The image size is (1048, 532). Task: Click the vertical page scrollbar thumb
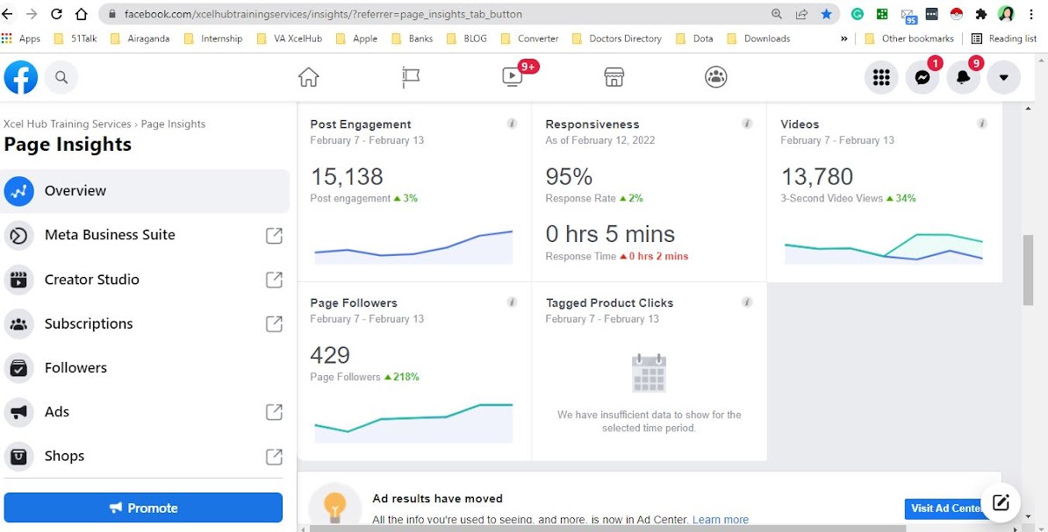coord(1029,270)
